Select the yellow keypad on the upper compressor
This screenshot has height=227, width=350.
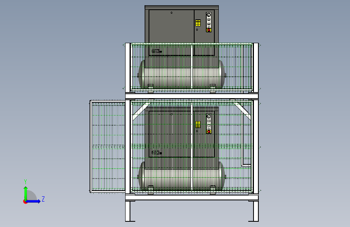(x=198, y=23)
